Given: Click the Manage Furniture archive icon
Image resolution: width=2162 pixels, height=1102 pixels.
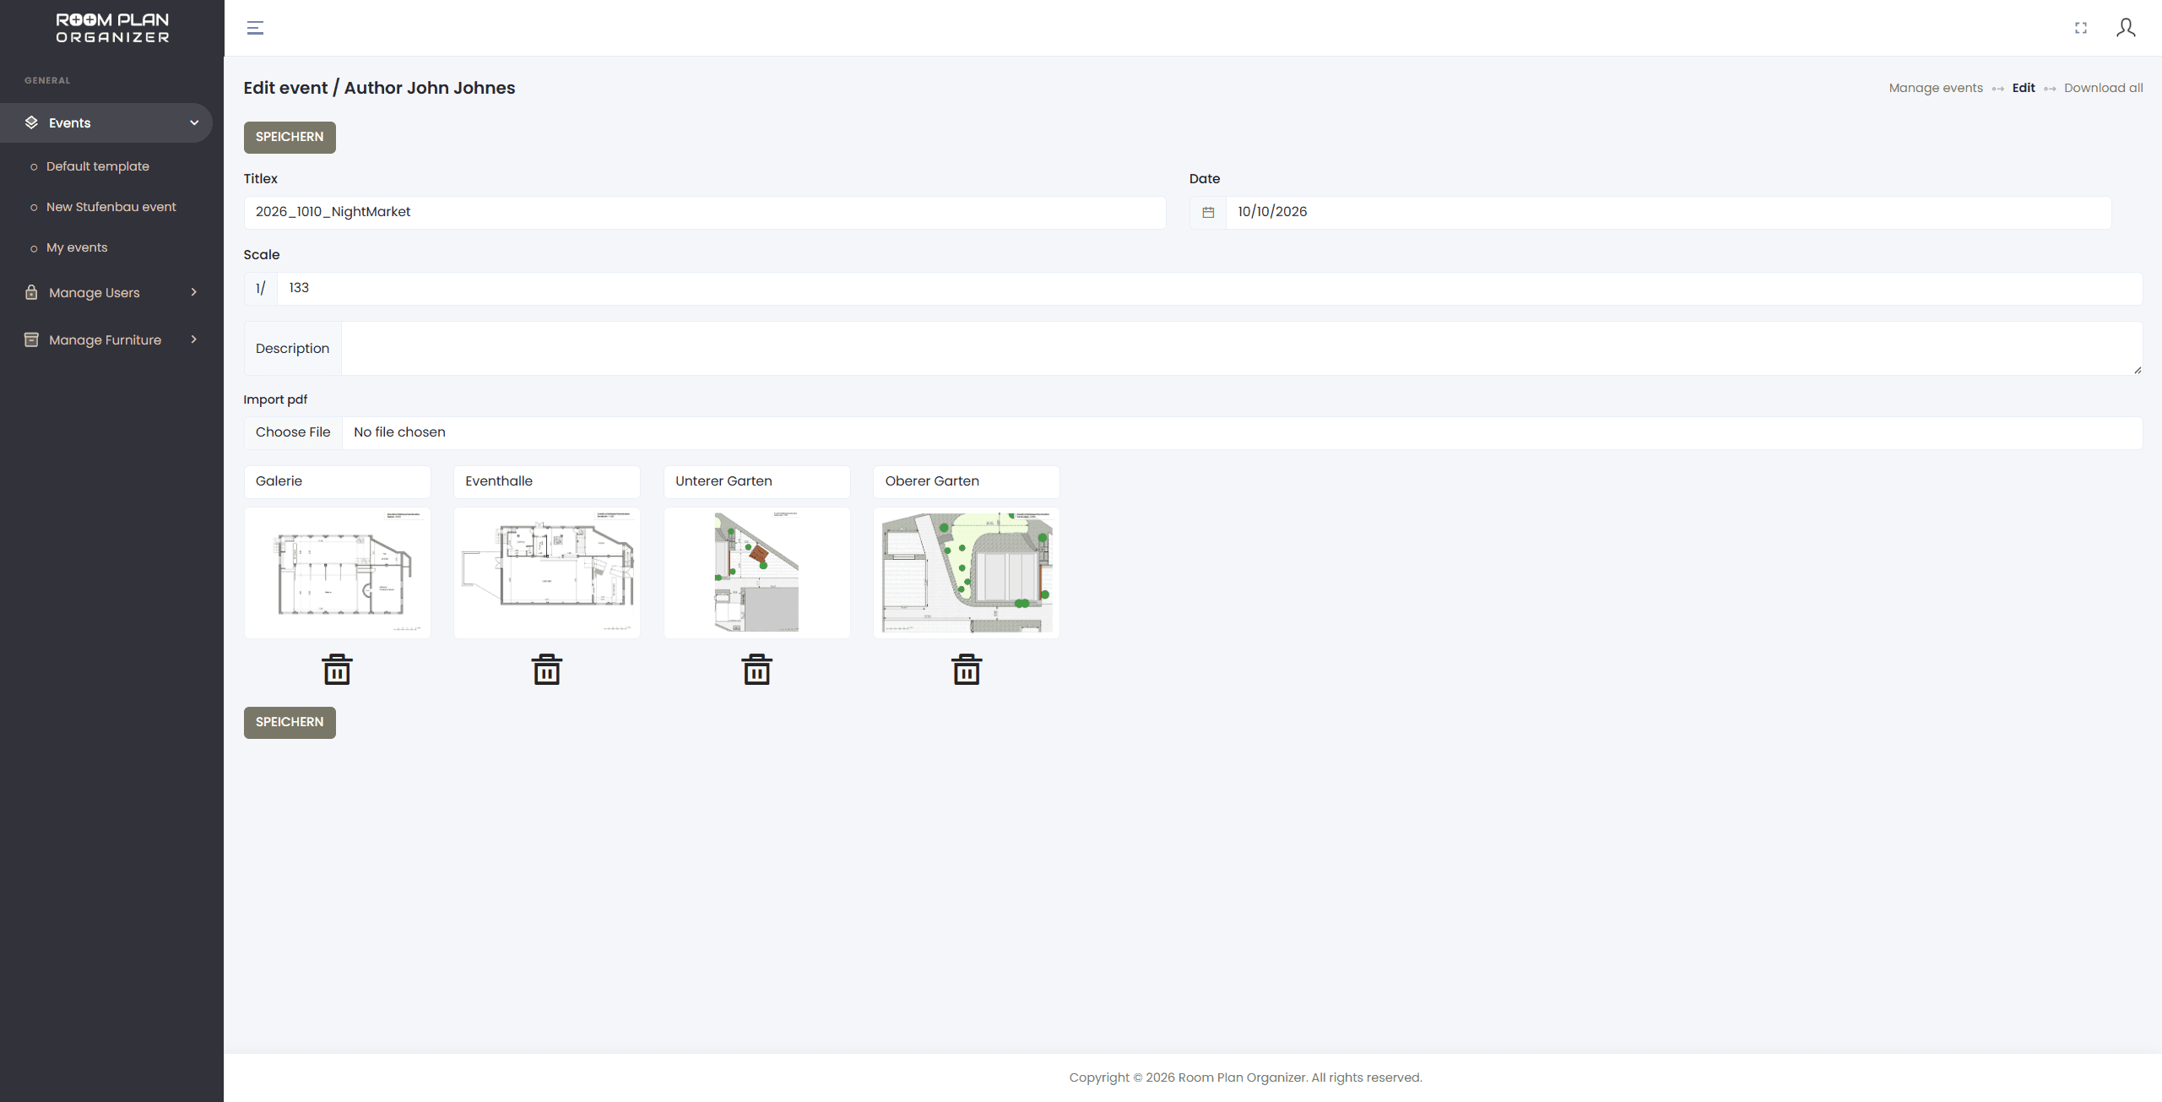Looking at the screenshot, I should pos(31,339).
